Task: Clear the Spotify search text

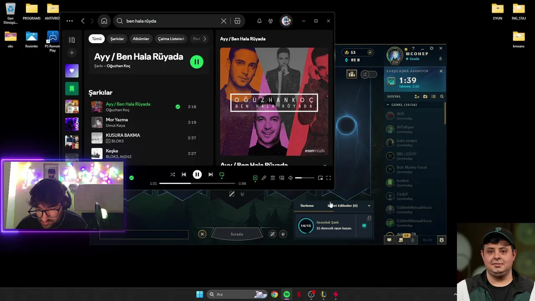Action: coord(224,21)
